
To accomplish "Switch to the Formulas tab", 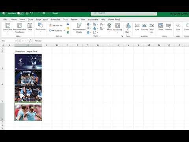I will (56, 19).
